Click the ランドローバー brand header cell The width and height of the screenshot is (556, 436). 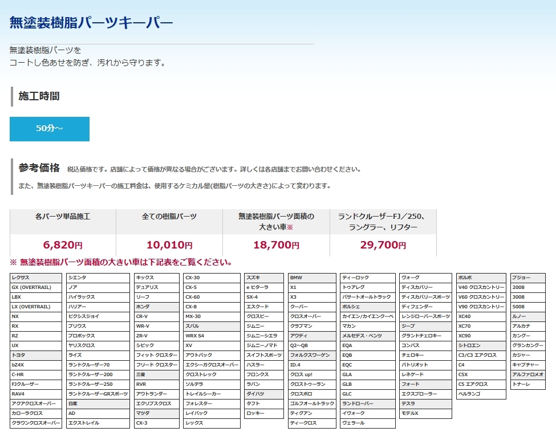click(368, 404)
